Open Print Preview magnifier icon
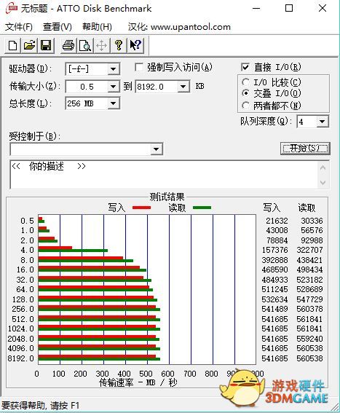Viewport: 340px width, 413px height. (x=84, y=46)
